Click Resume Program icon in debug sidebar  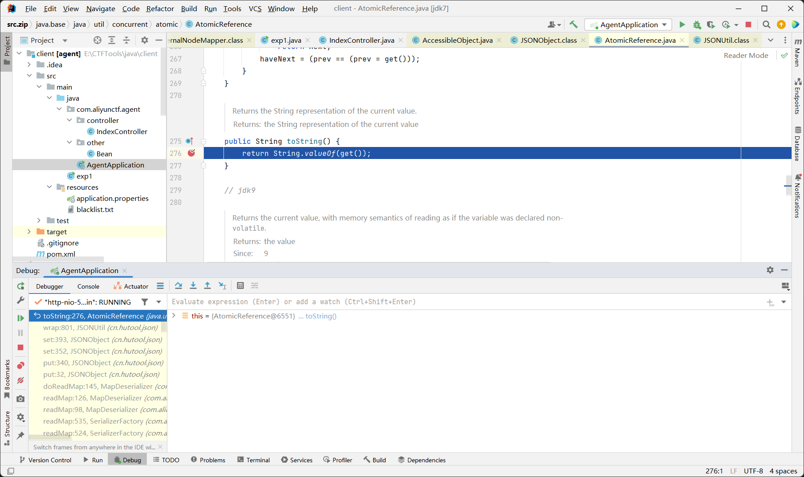point(20,318)
